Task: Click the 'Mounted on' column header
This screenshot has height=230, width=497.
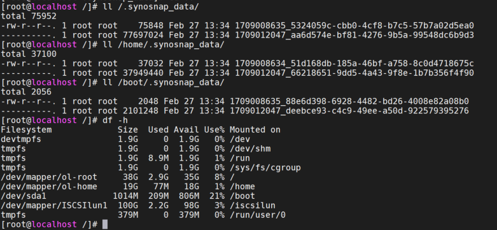Action: [255, 130]
